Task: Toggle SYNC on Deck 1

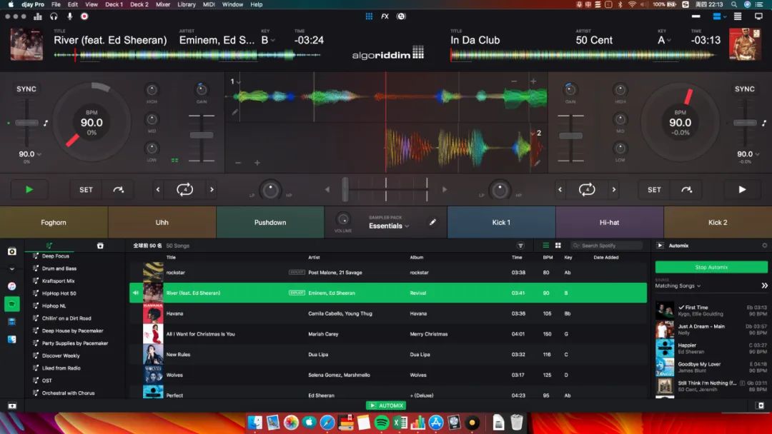Action: (x=26, y=89)
